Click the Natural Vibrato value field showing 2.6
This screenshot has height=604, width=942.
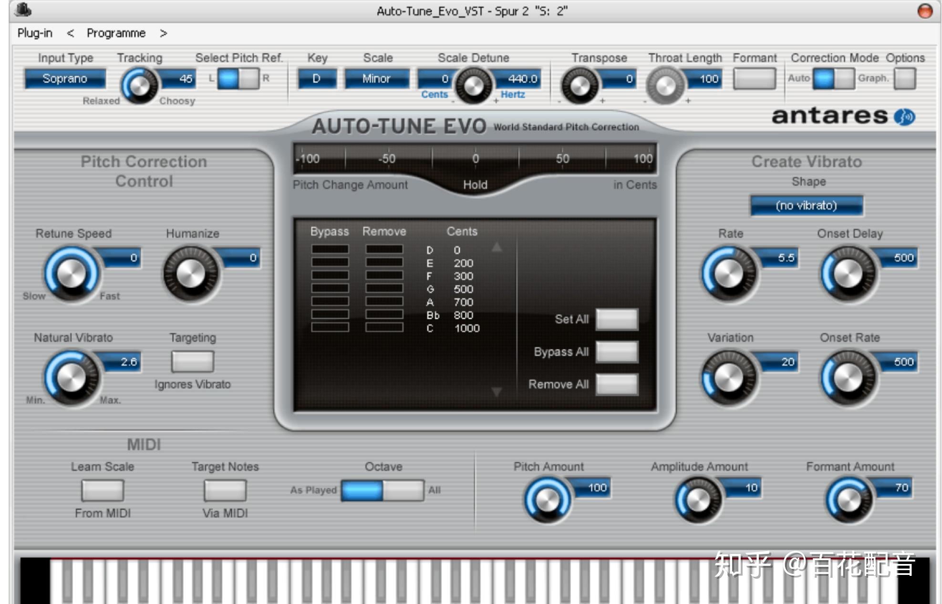(119, 362)
